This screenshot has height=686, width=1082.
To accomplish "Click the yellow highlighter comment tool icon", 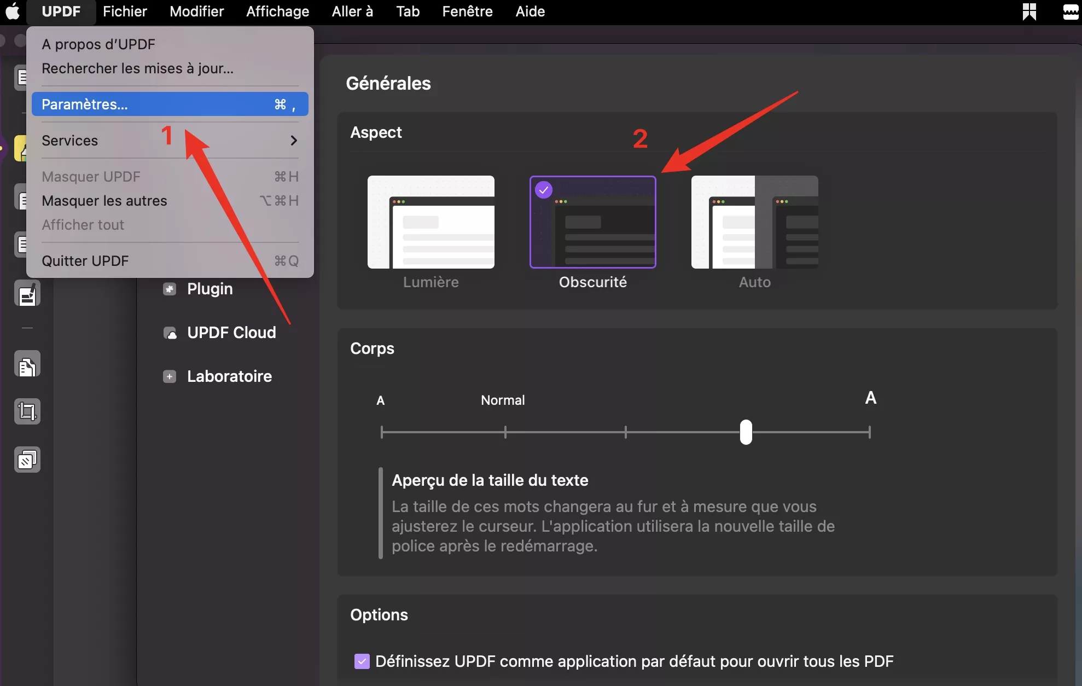I will coord(21,148).
